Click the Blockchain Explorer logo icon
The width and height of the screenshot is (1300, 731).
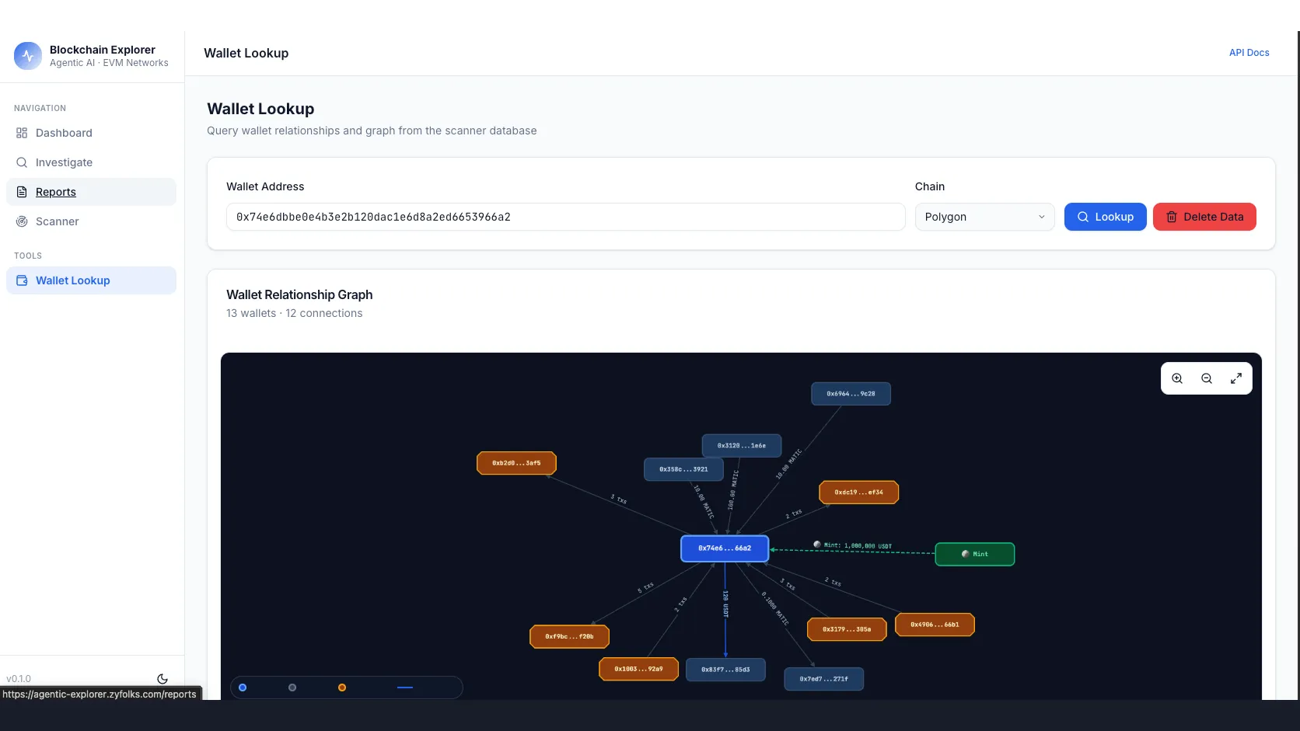(x=28, y=56)
